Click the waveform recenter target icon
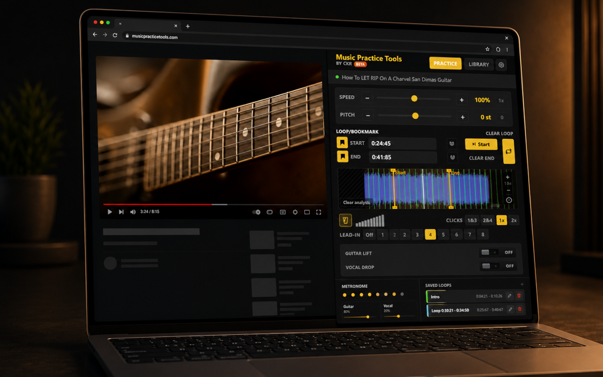 (509, 200)
